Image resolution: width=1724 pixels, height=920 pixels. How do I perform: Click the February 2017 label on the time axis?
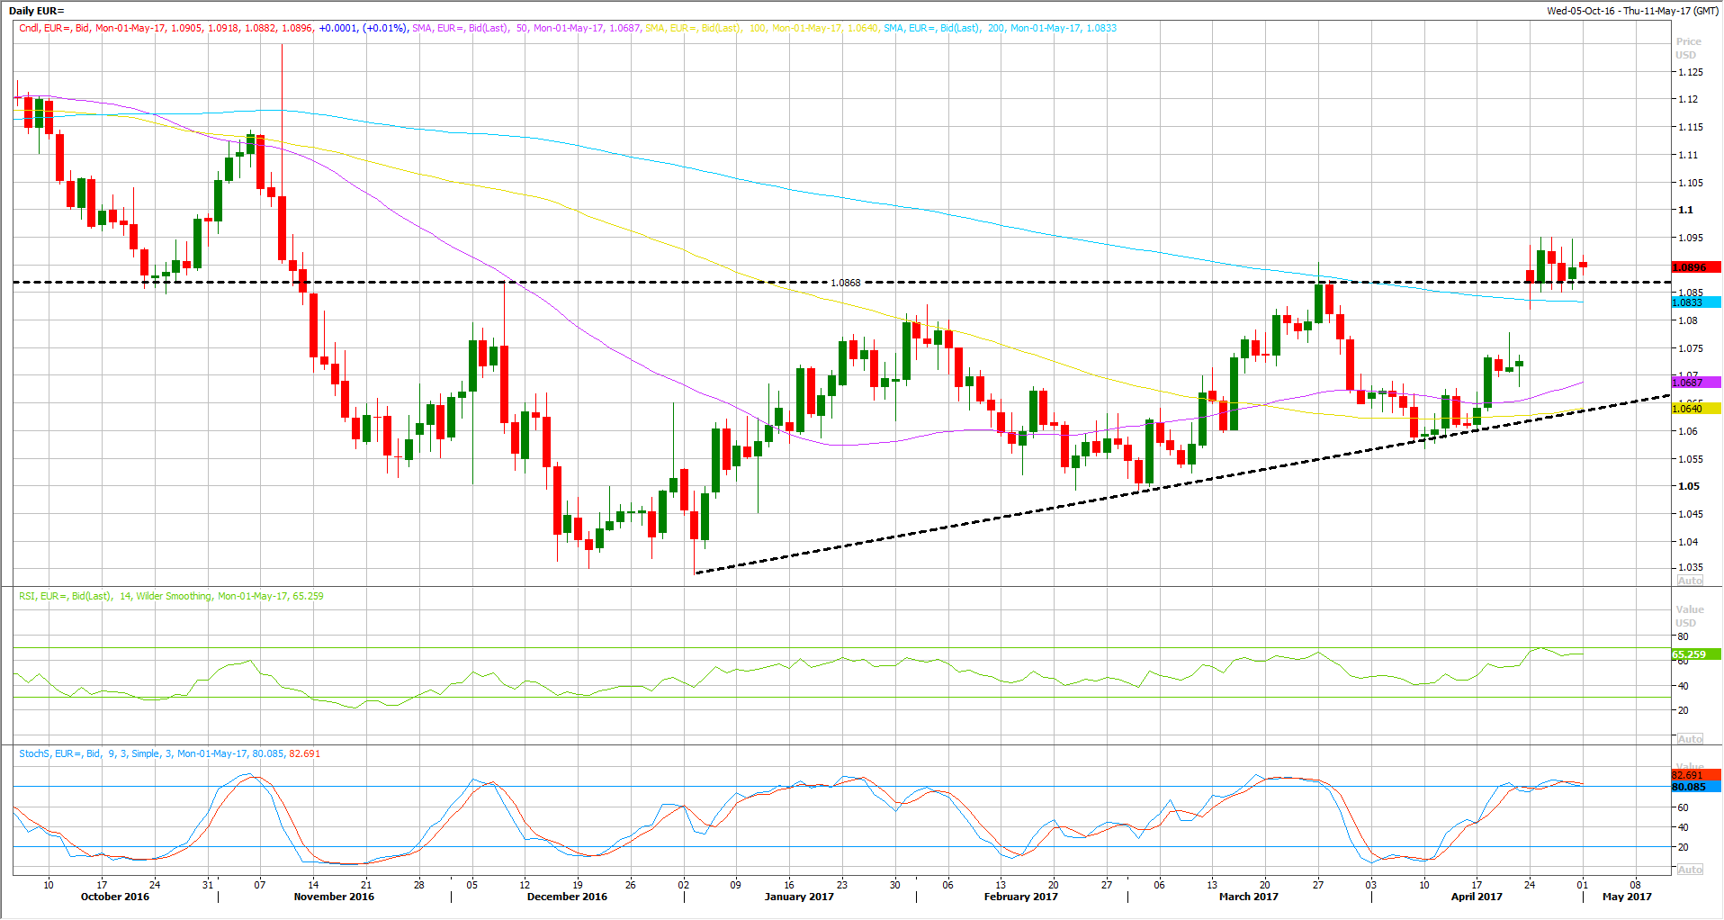1021,897
